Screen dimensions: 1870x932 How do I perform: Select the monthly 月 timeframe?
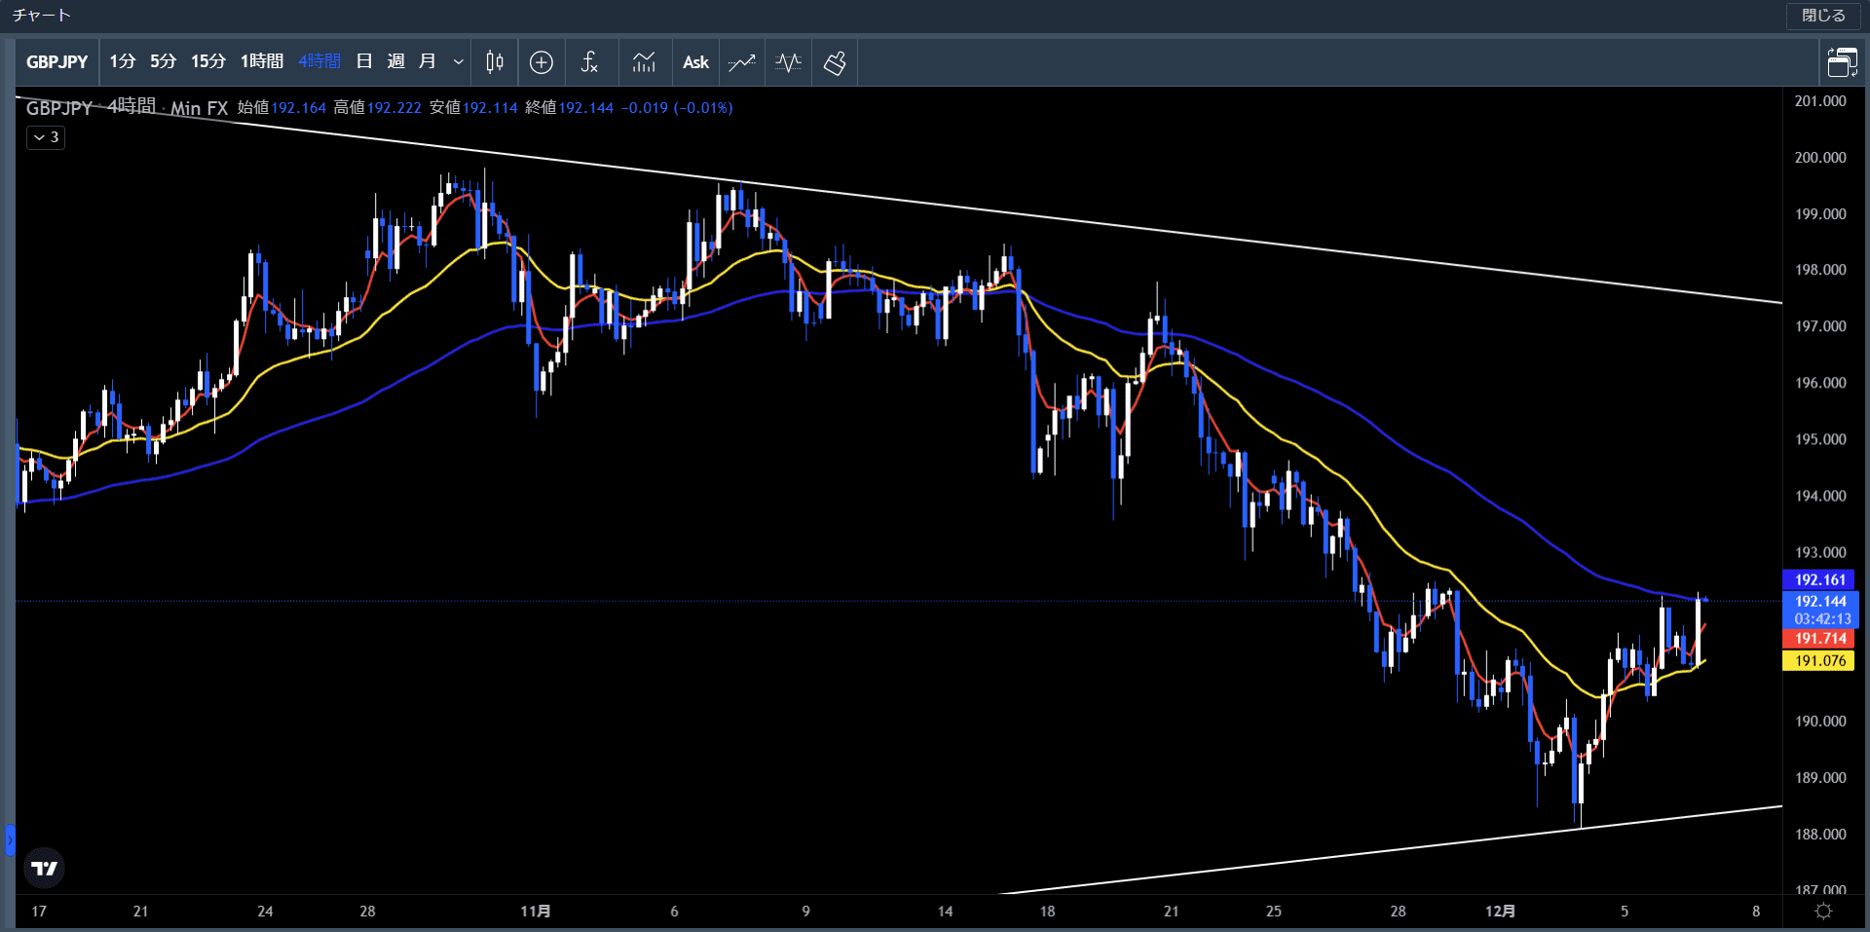pyautogui.click(x=427, y=62)
